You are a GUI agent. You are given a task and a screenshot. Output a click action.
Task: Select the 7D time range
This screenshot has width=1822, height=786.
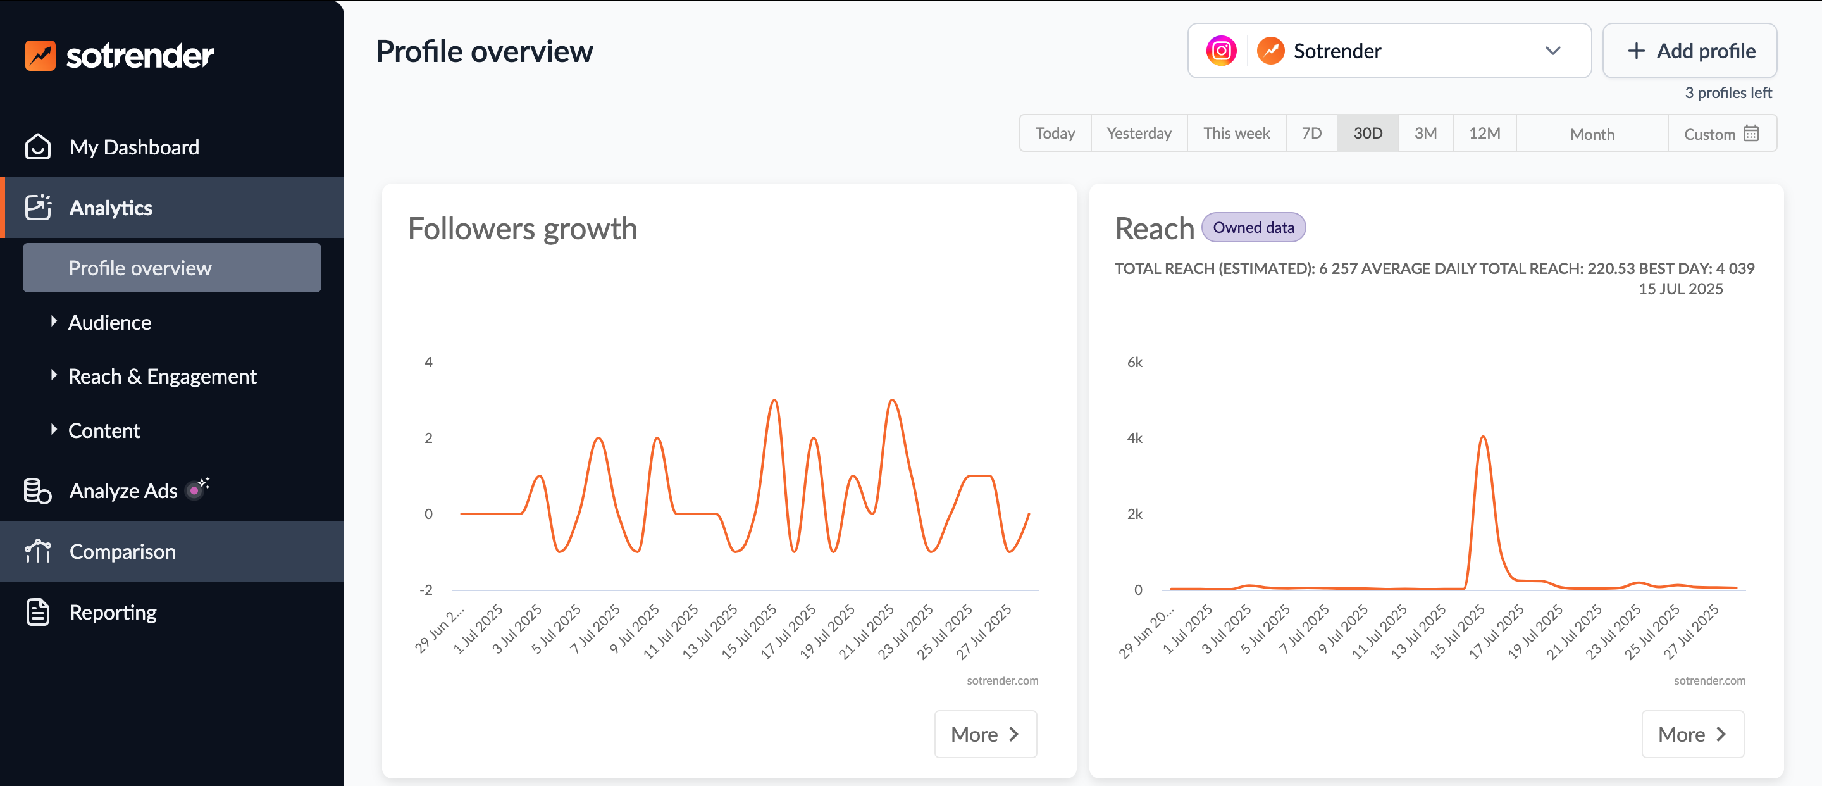coord(1311,133)
